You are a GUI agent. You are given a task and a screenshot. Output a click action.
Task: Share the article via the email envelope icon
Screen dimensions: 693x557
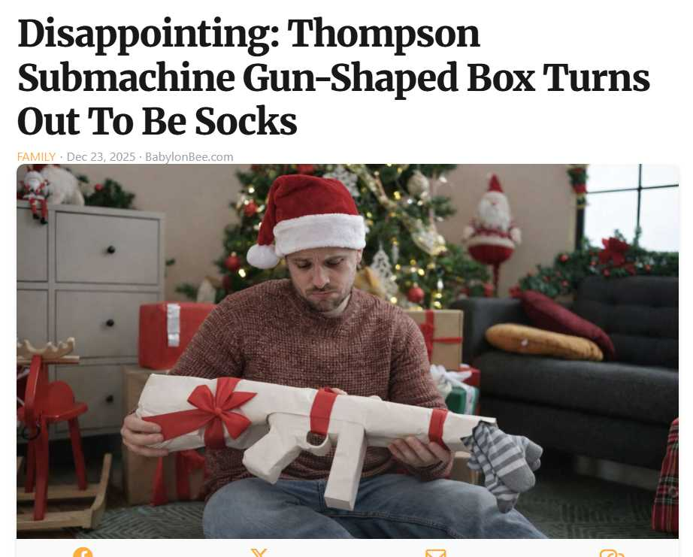point(435,553)
